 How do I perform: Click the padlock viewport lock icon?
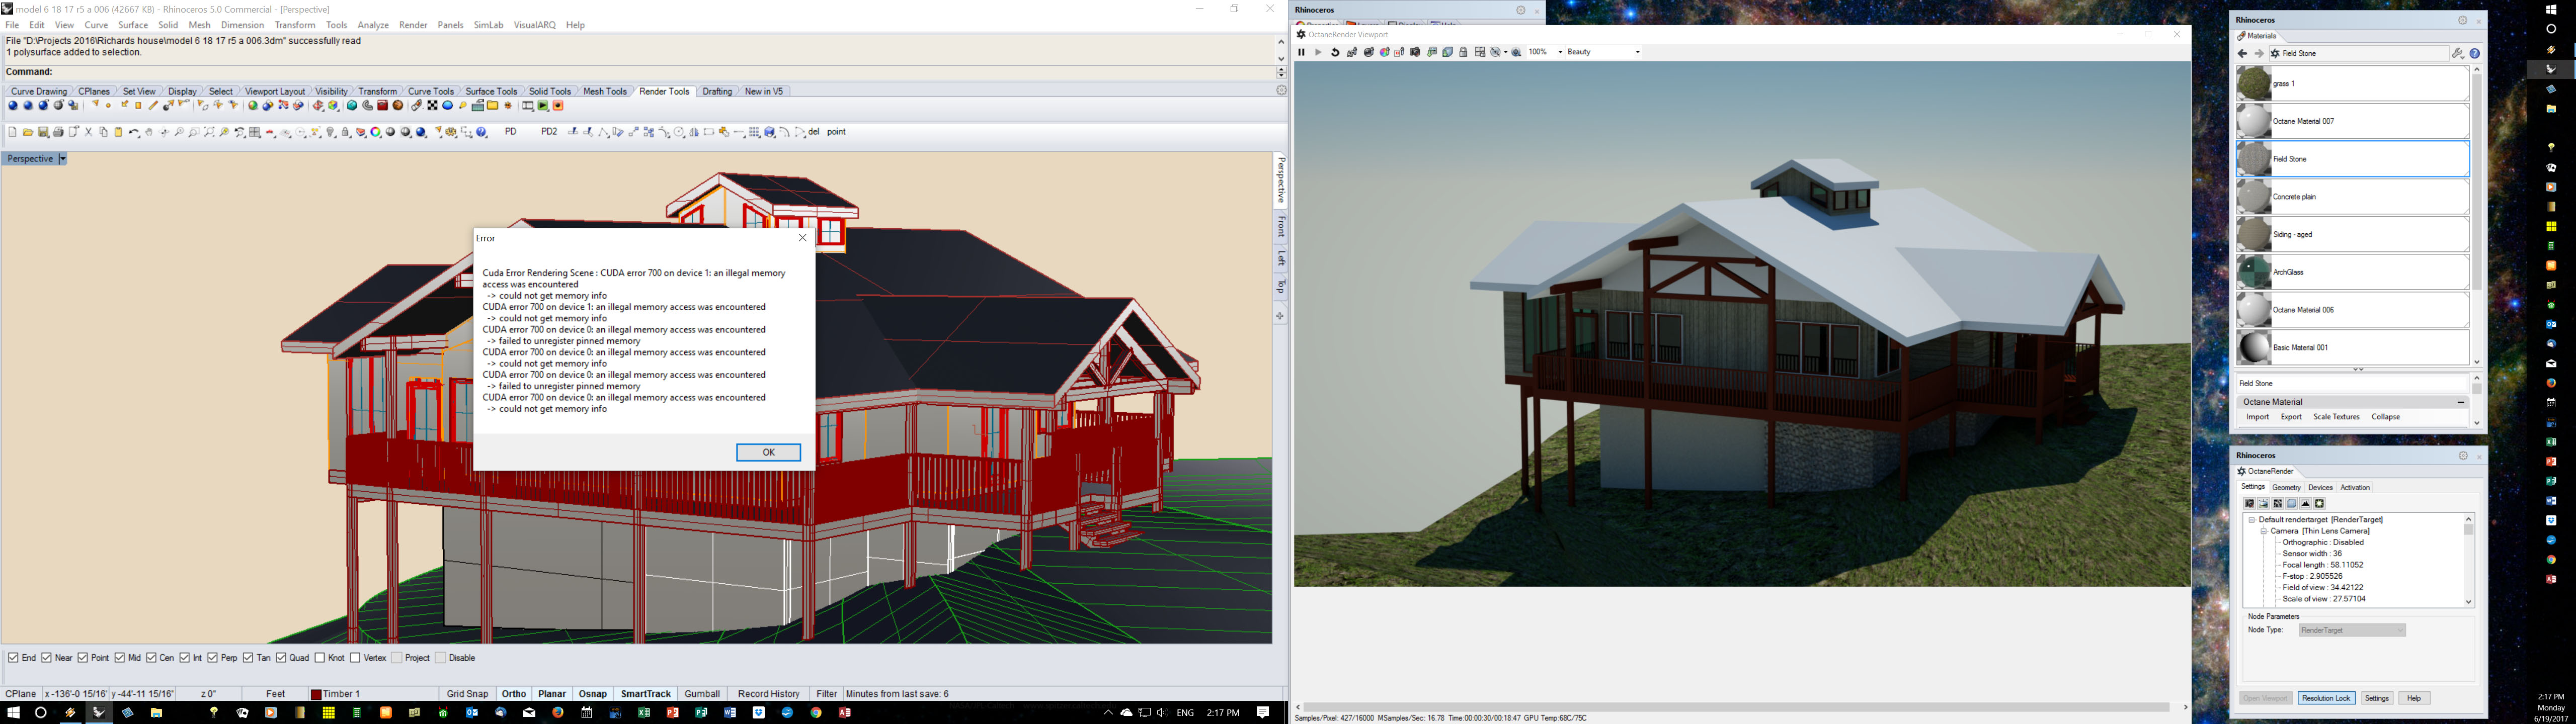click(1463, 52)
